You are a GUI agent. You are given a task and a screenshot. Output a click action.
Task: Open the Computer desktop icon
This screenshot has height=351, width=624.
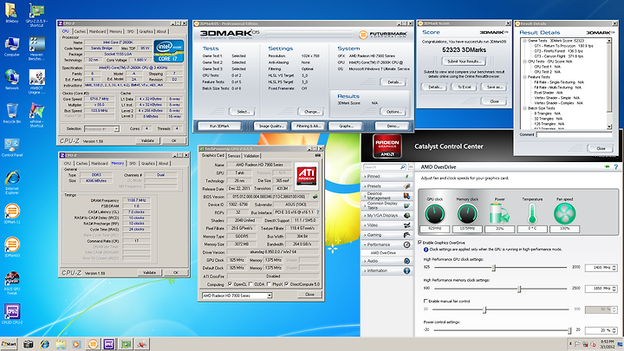click(x=12, y=47)
